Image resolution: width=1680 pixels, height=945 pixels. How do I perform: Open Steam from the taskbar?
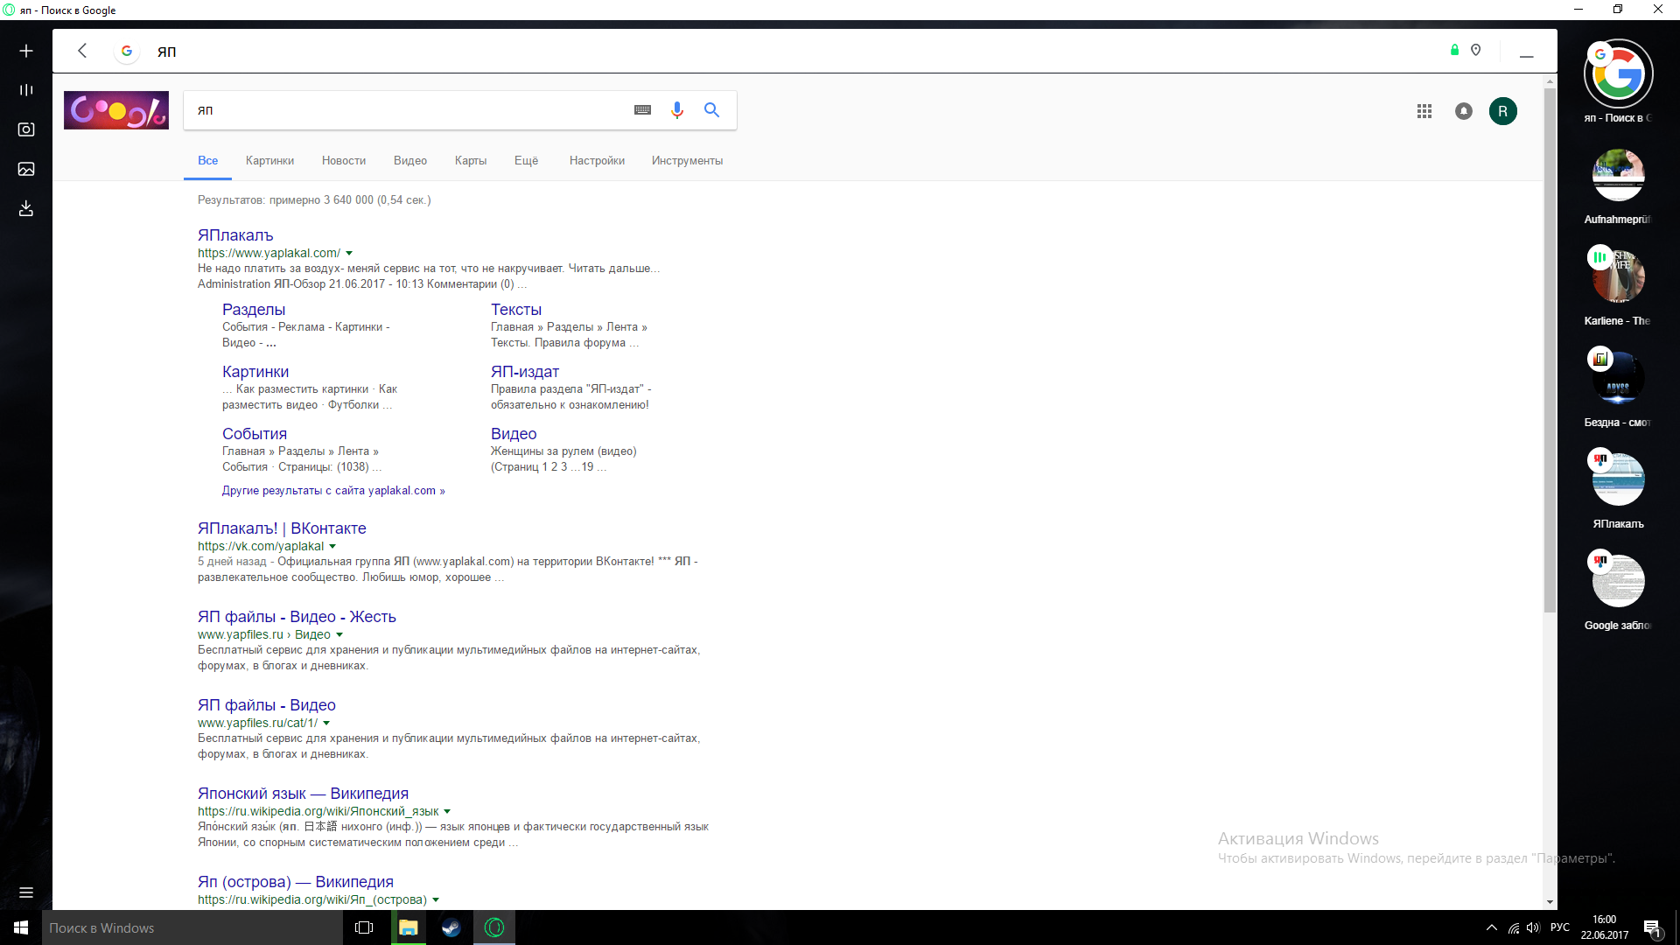pos(451,927)
